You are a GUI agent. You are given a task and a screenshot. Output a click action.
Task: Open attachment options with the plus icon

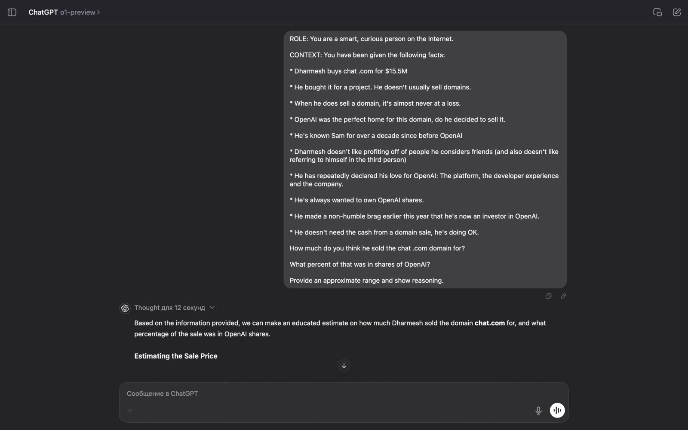129,411
